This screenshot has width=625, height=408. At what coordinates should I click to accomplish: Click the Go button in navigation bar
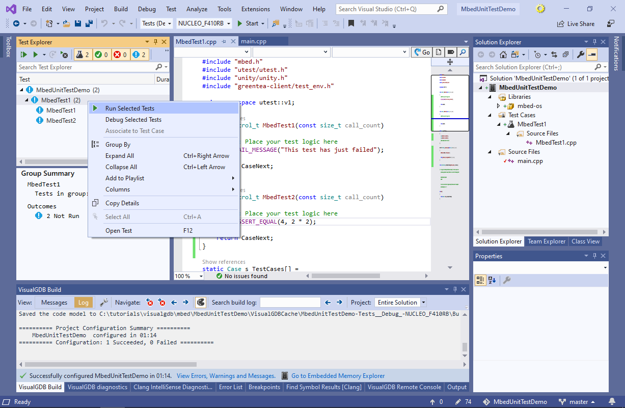coord(422,52)
